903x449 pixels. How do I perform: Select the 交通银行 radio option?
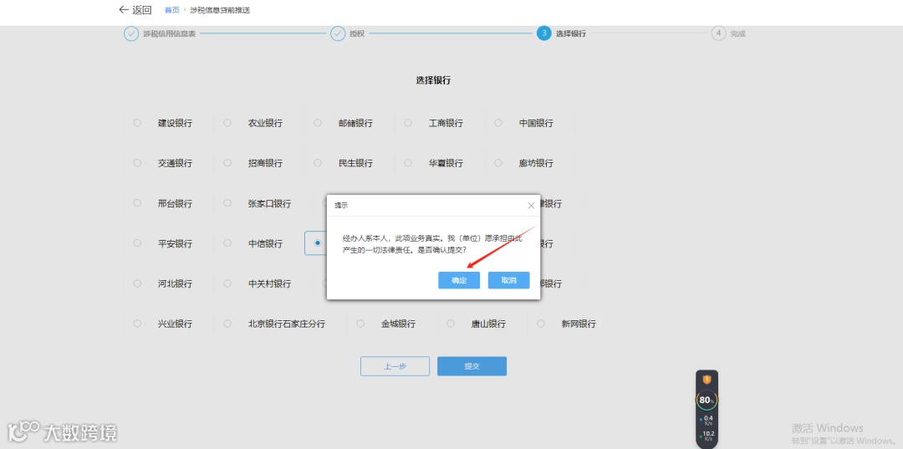click(x=137, y=163)
